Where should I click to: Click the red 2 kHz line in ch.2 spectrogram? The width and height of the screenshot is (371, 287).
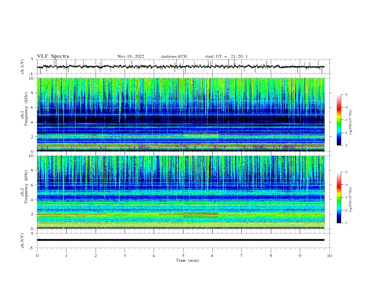(200, 213)
